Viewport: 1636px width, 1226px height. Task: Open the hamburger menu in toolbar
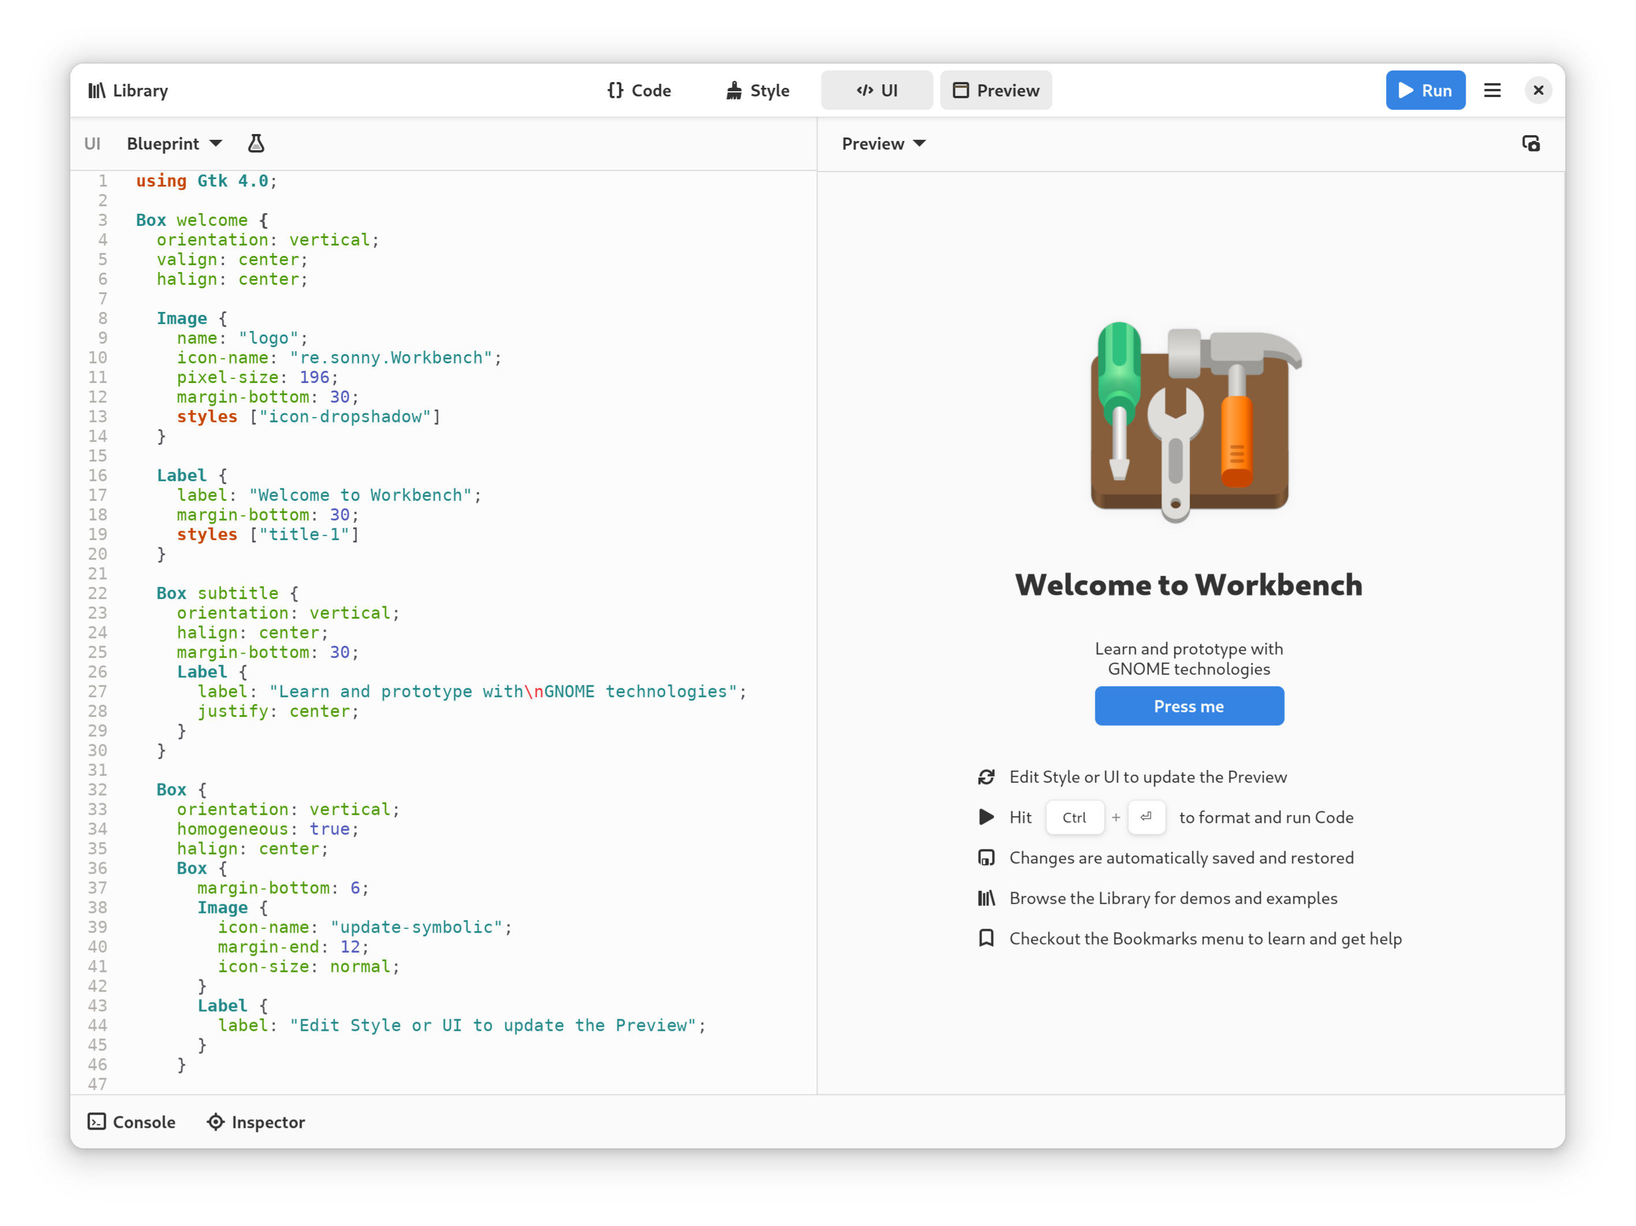(x=1492, y=90)
